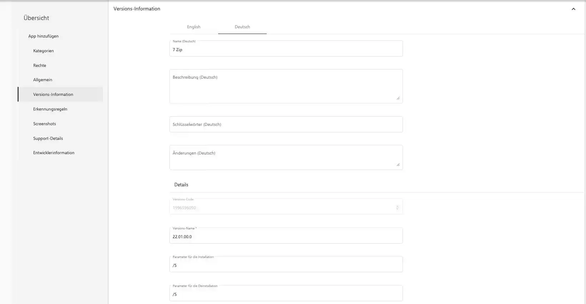
Task: Click the Versions-Name input field
Action: click(x=286, y=236)
